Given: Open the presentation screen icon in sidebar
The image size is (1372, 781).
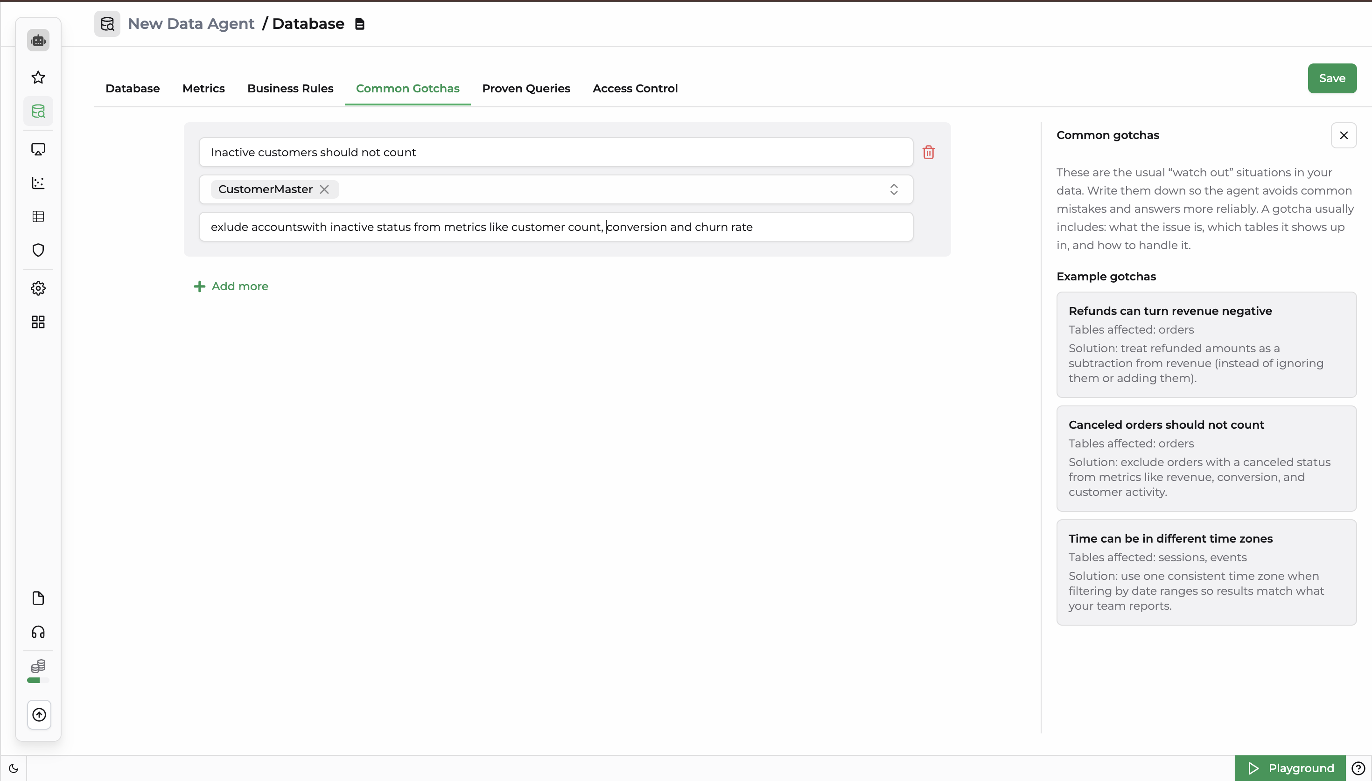Looking at the screenshot, I should click(x=38, y=149).
